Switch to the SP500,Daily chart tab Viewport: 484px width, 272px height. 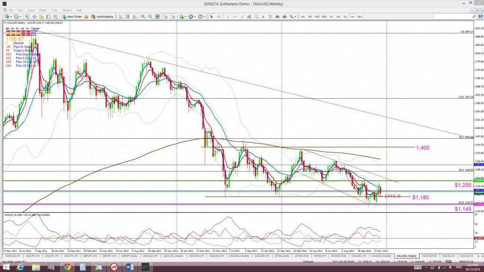[x=282, y=256]
